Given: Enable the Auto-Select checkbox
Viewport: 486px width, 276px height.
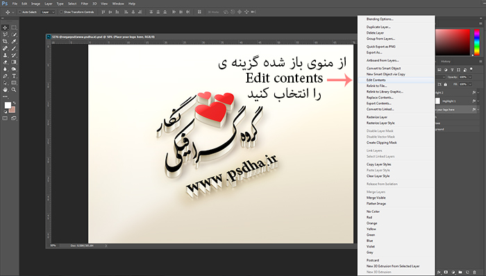Looking at the screenshot, I should pos(19,12).
